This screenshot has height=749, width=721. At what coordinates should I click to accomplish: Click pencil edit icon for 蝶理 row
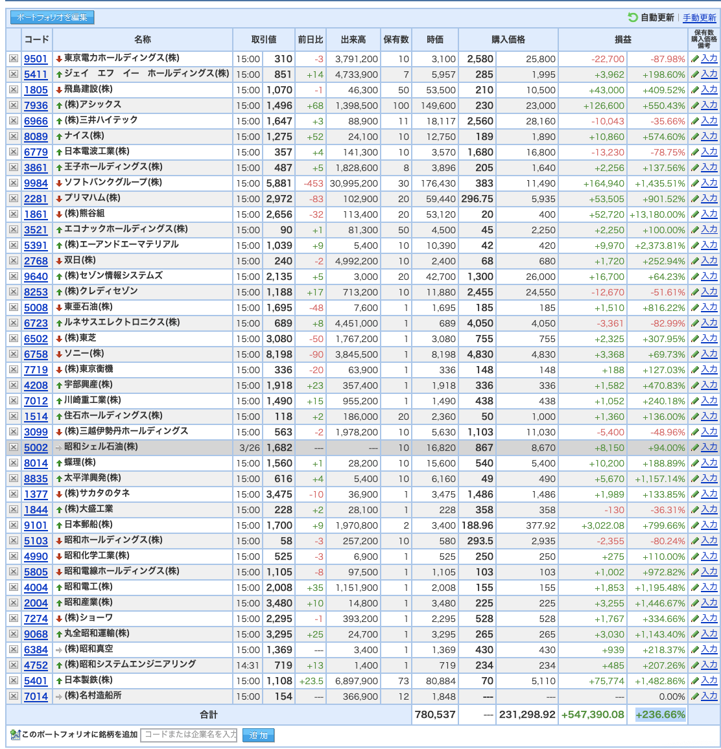(x=694, y=463)
